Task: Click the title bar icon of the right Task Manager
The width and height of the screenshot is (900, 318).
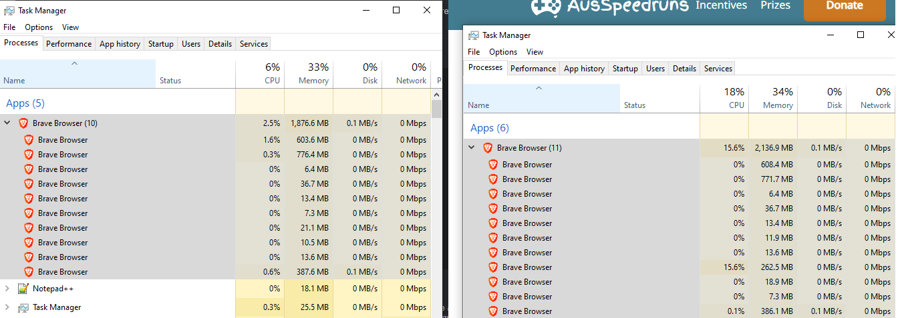Action: point(474,35)
